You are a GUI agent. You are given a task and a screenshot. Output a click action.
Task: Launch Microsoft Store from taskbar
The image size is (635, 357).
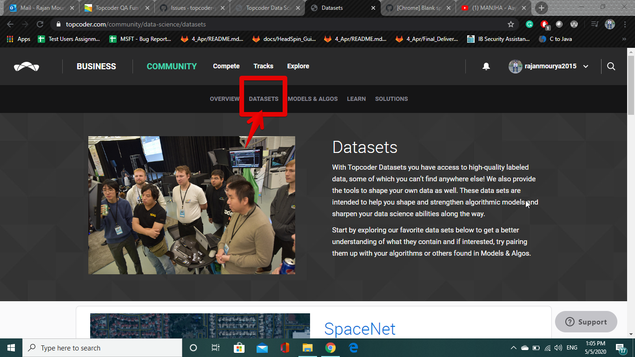[x=239, y=348]
